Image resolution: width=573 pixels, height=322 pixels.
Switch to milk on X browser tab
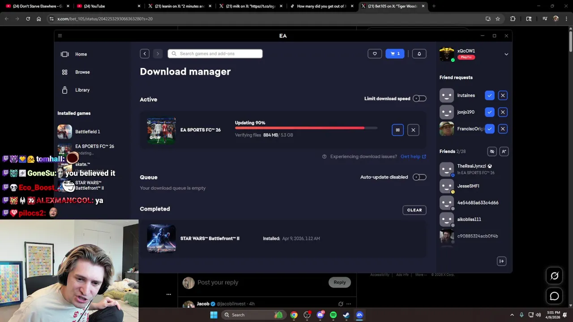coord(251,6)
